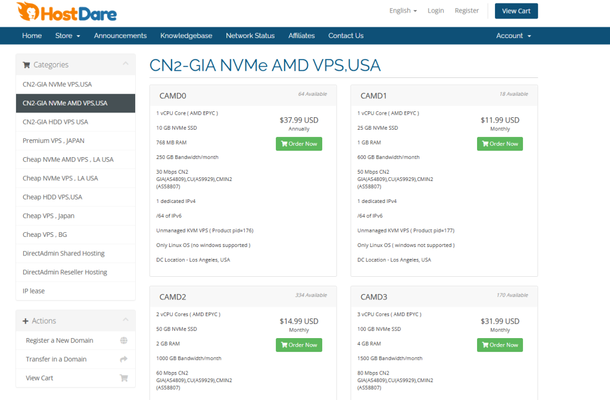
Task: Click the CAMD1 plan title
Action: pyautogui.click(x=374, y=96)
